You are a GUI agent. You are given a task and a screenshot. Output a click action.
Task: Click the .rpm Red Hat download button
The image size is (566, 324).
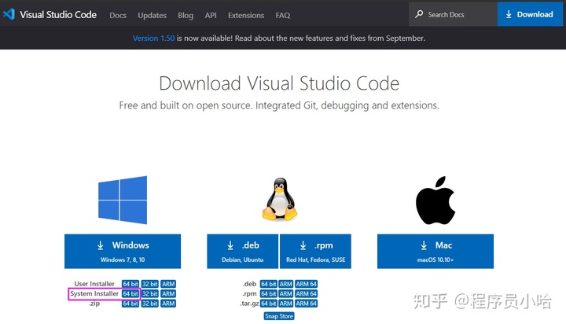tap(315, 251)
